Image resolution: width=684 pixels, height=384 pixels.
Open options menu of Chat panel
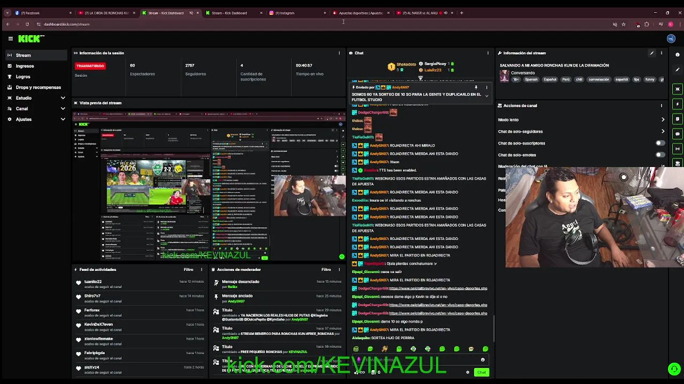(487, 53)
